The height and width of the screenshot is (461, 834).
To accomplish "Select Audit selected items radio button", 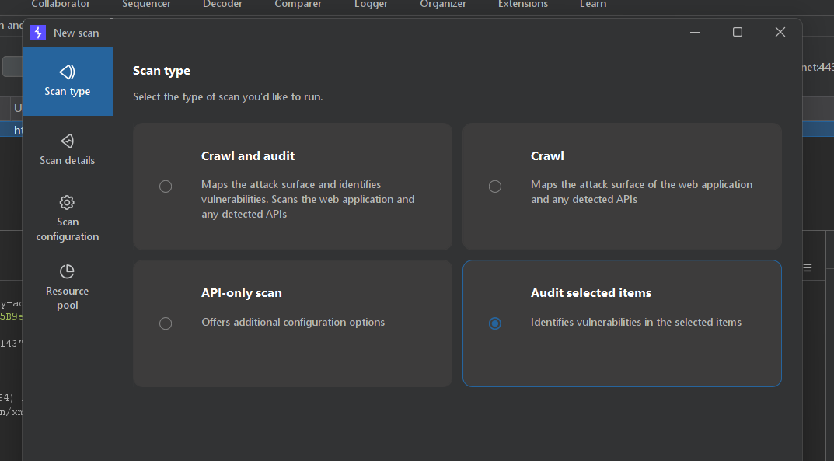I will [x=495, y=323].
